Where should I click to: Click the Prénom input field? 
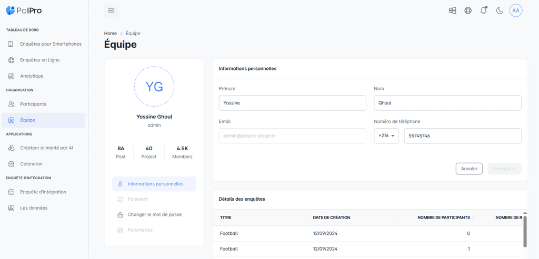292,103
